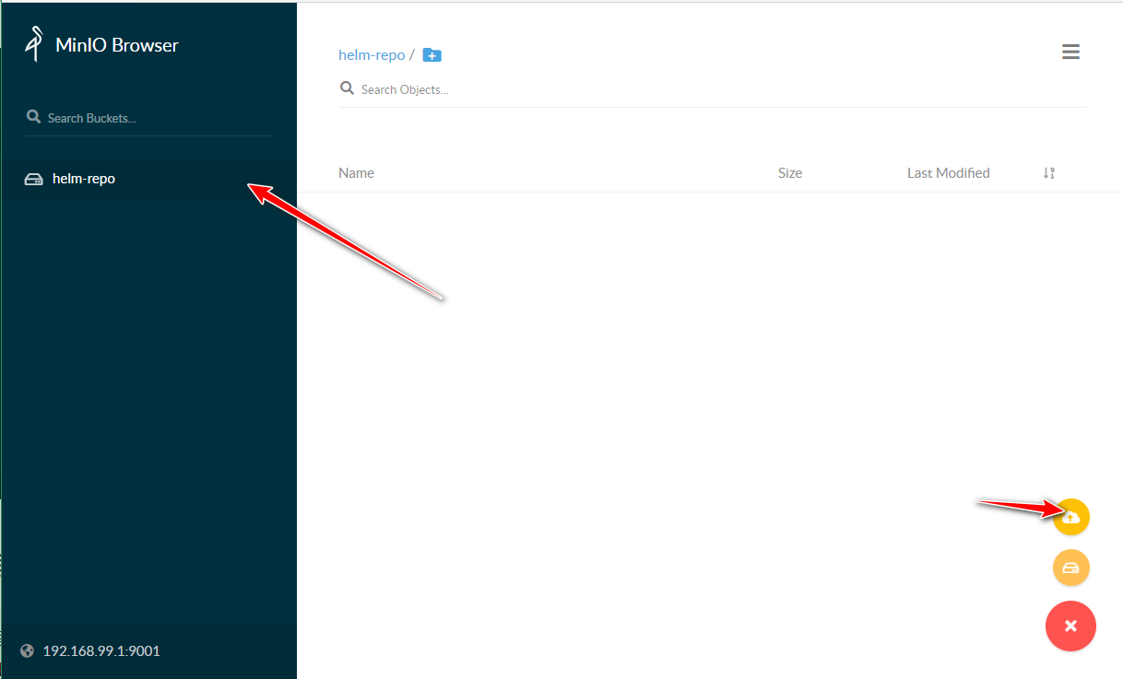
Task: Open the helm-repo breadcrumb link
Action: [372, 55]
